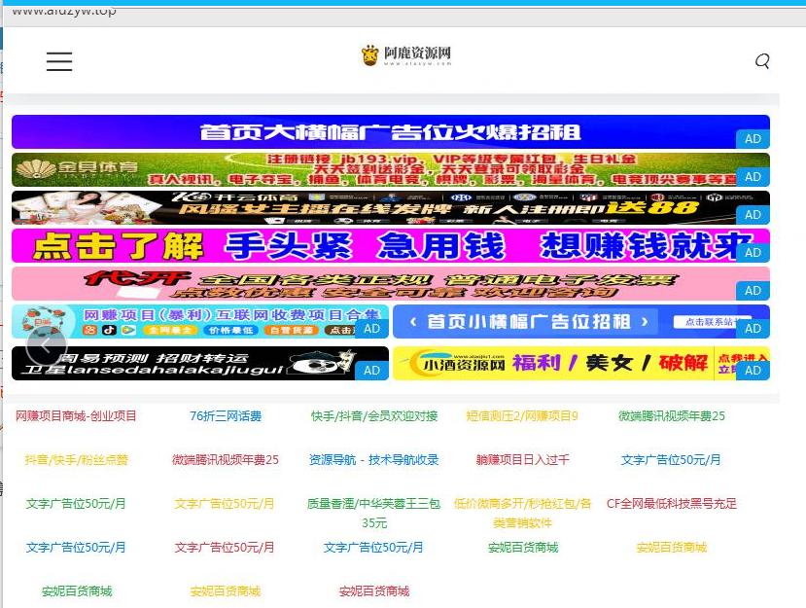
Task: Open link 76折三网话费
Action: 226,416
